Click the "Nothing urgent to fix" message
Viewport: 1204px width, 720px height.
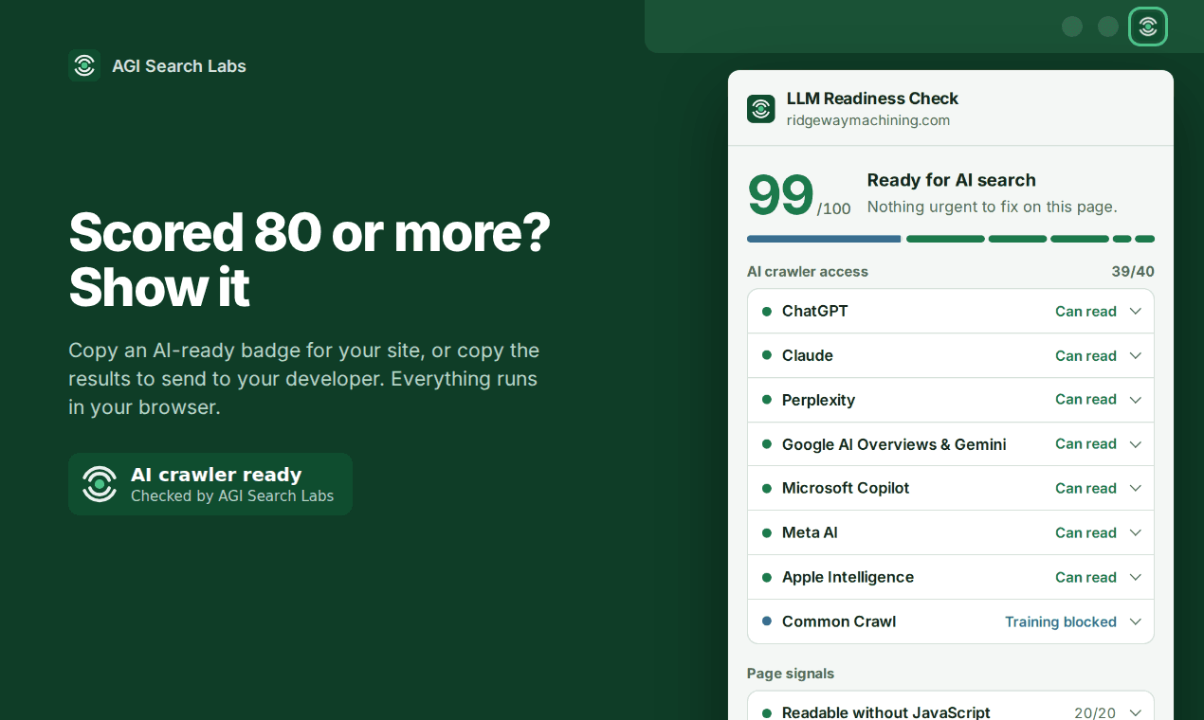click(993, 207)
